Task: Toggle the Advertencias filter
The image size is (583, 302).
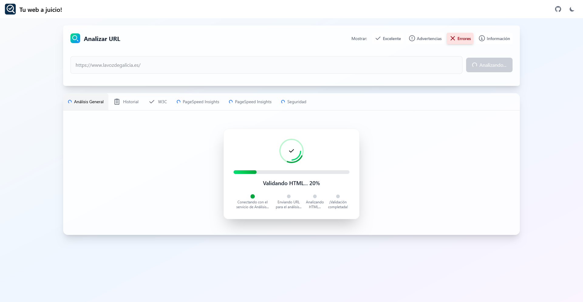Action: pyautogui.click(x=425, y=39)
